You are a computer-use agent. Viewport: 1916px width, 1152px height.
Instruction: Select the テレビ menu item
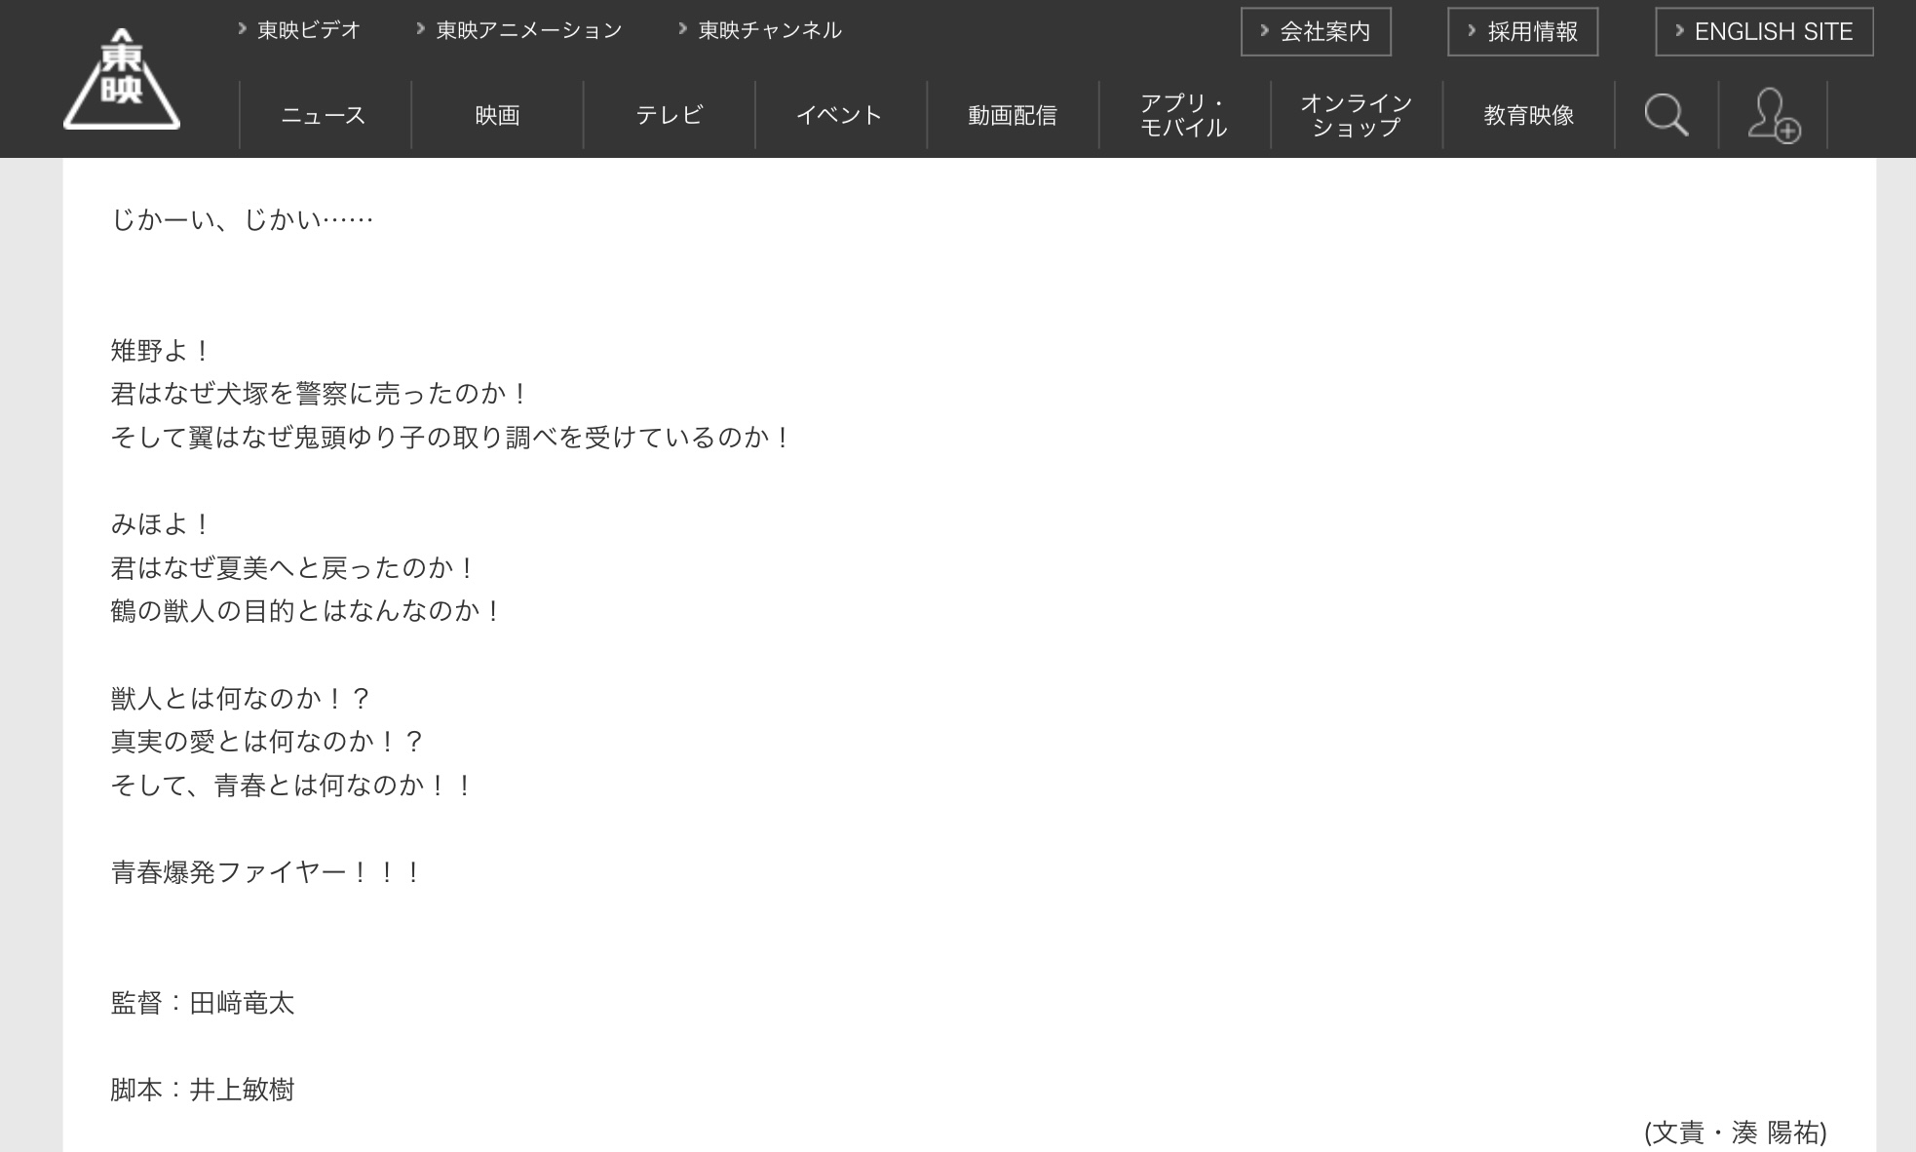669,115
